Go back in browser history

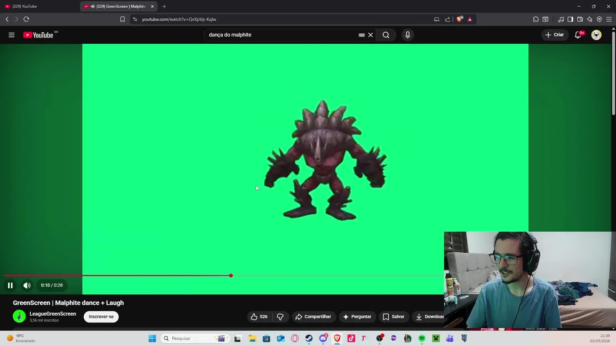(x=7, y=19)
